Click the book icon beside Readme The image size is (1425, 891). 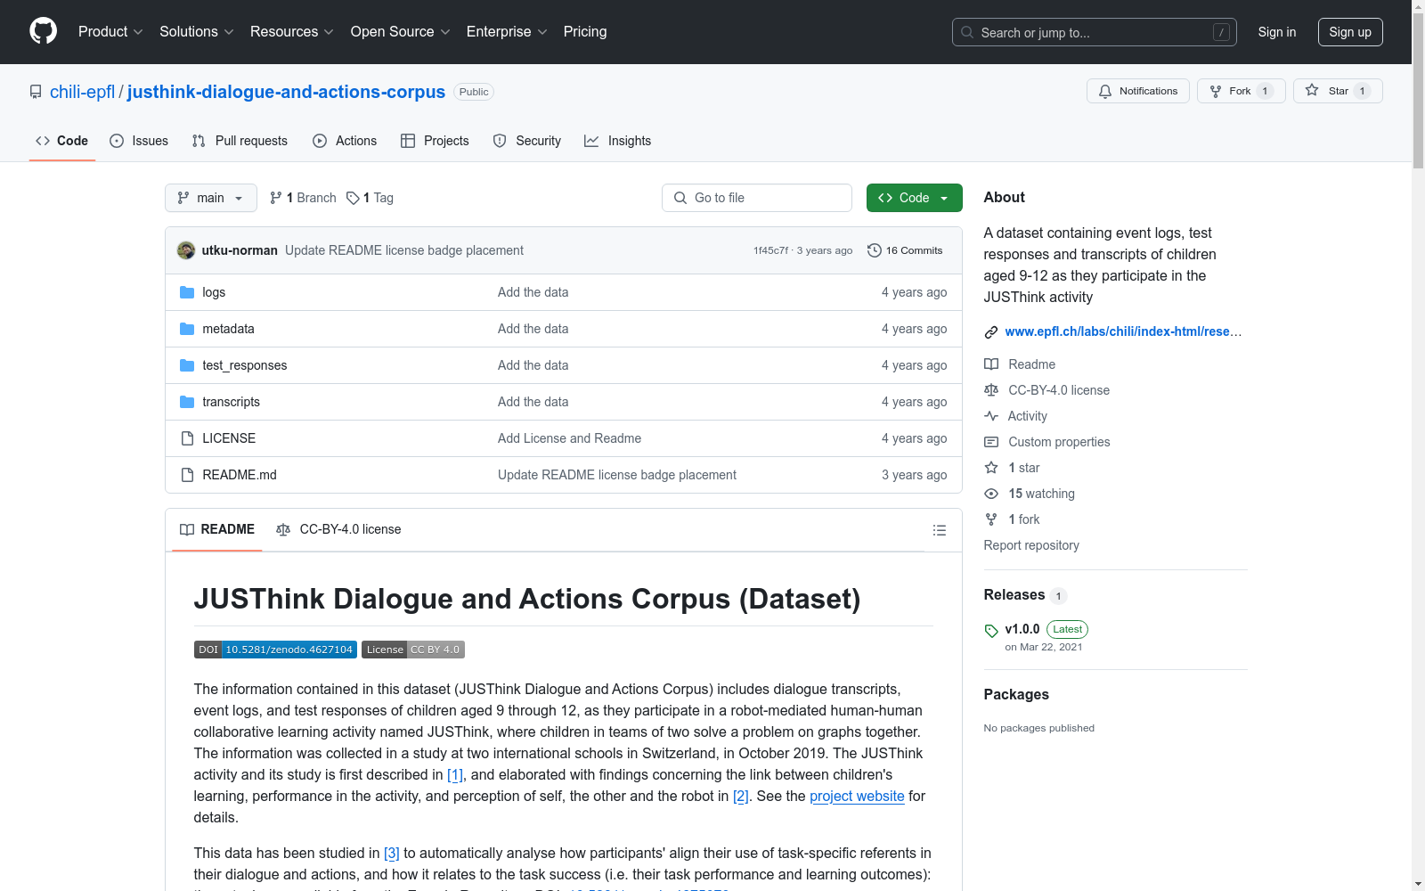(x=991, y=364)
